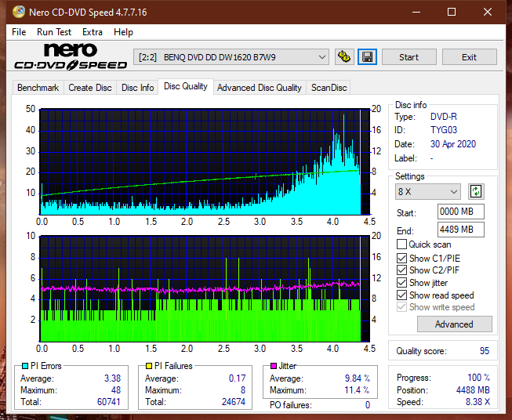
Task: Click the Speed value 8.38 X
Action: pyautogui.click(x=478, y=402)
